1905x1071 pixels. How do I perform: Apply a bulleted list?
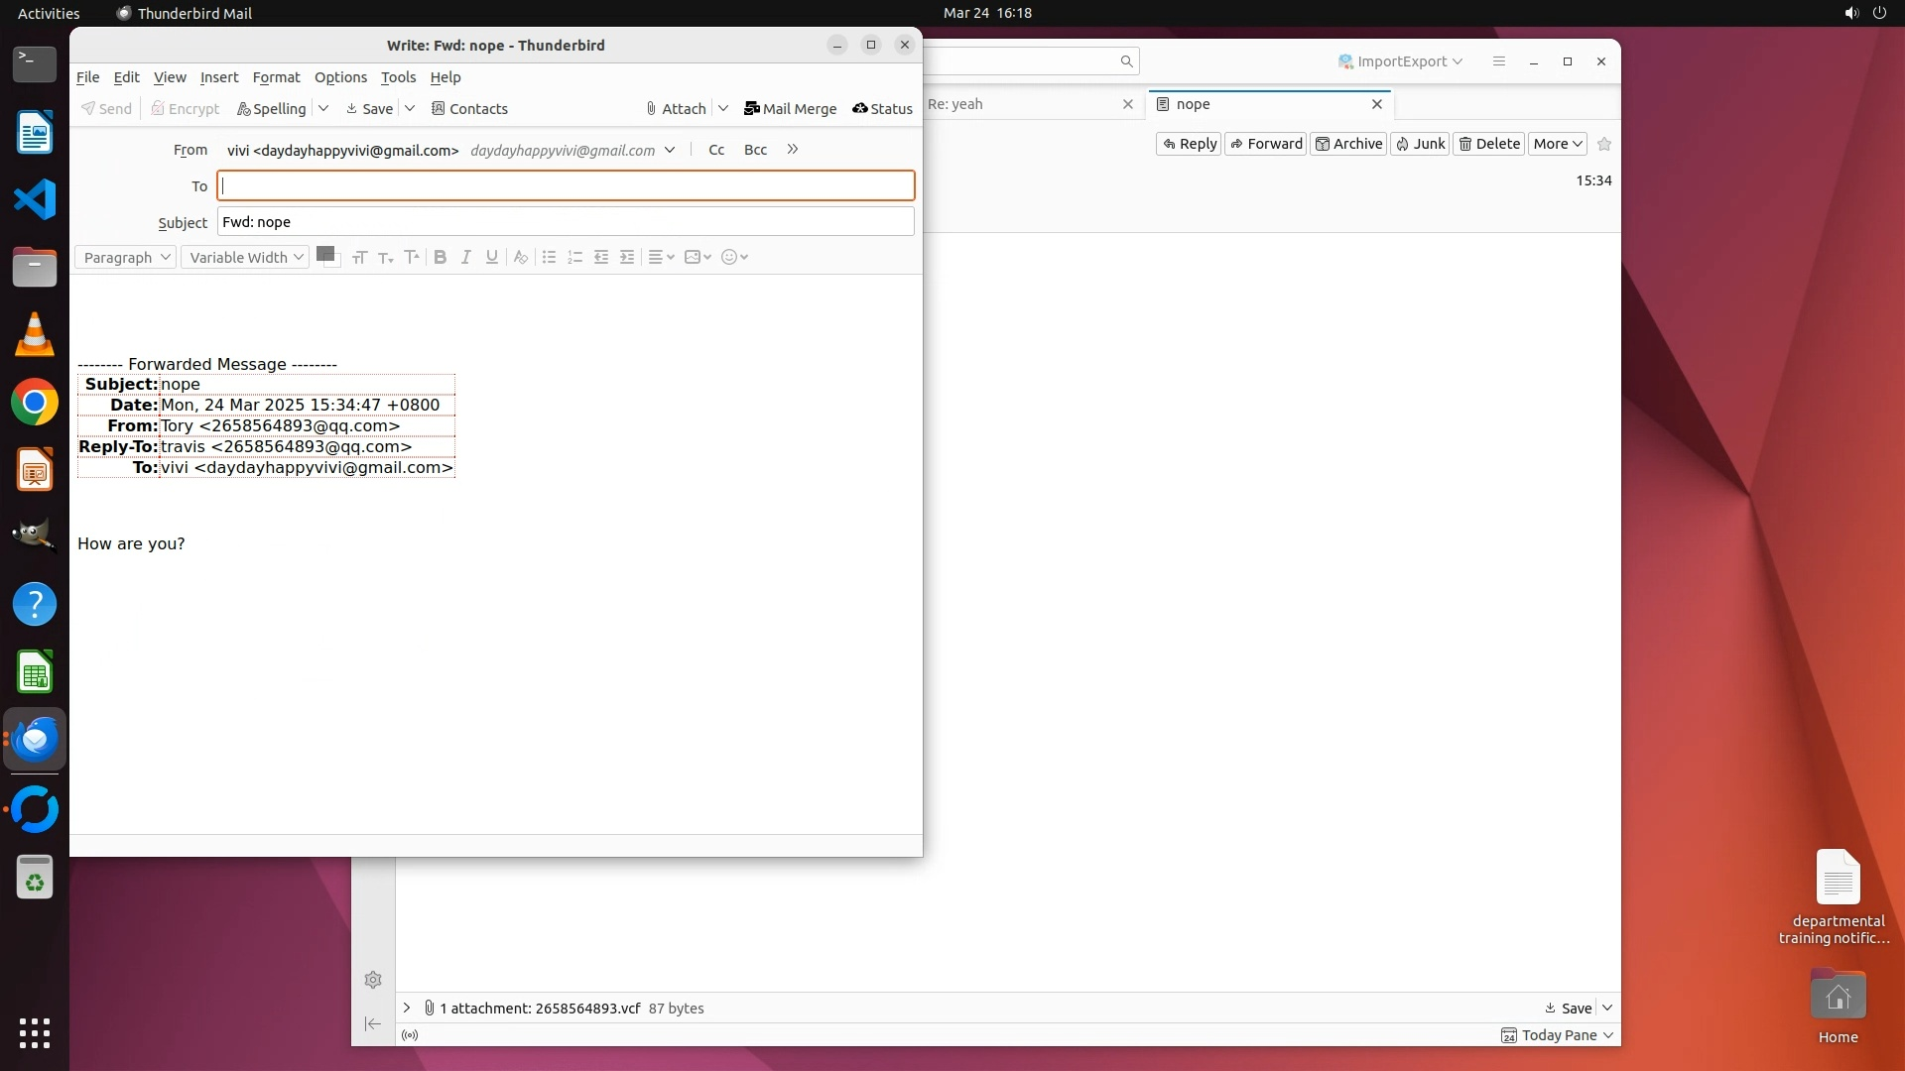[549, 257]
